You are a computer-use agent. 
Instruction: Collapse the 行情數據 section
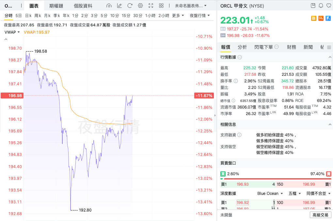329,57
